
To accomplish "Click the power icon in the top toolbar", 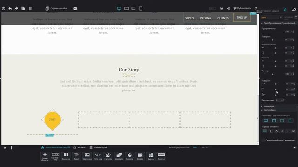I will pyautogui.click(x=4, y=8).
